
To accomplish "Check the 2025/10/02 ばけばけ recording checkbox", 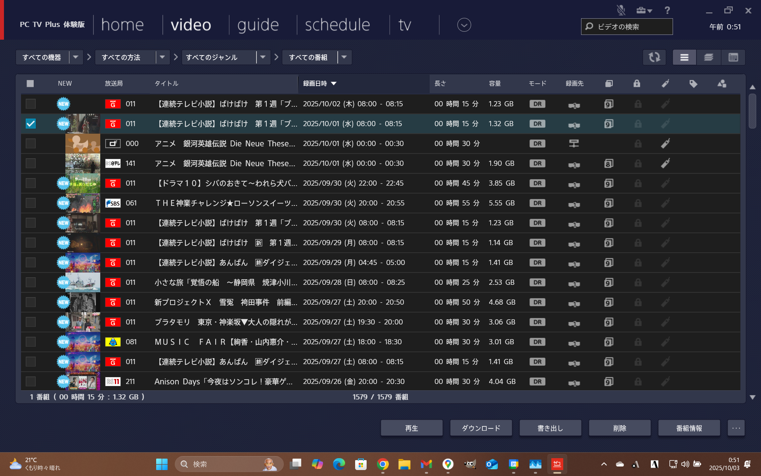I will [x=31, y=104].
